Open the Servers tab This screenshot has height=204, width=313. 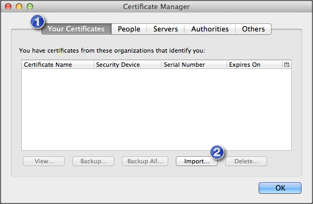(165, 29)
